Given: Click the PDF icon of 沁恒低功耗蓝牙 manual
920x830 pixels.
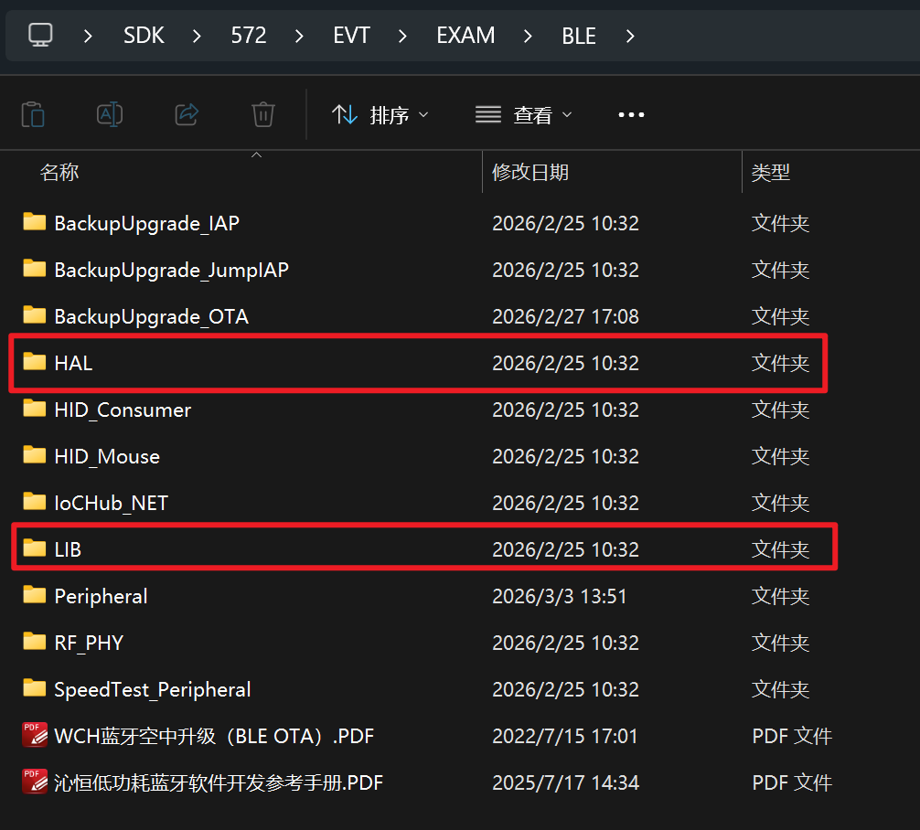Looking at the screenshot, I should (x=35, y=782).
